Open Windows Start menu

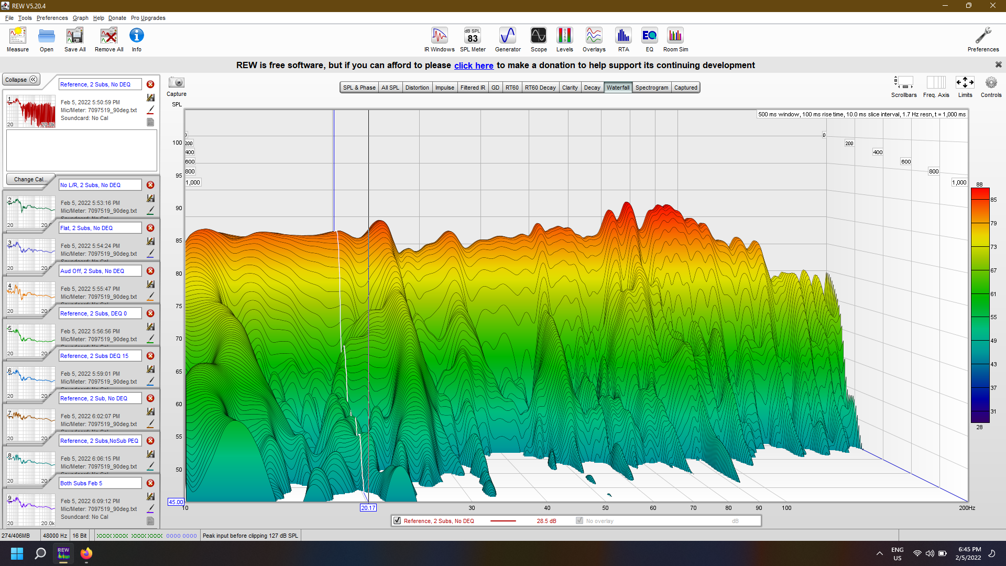[17, 553]
